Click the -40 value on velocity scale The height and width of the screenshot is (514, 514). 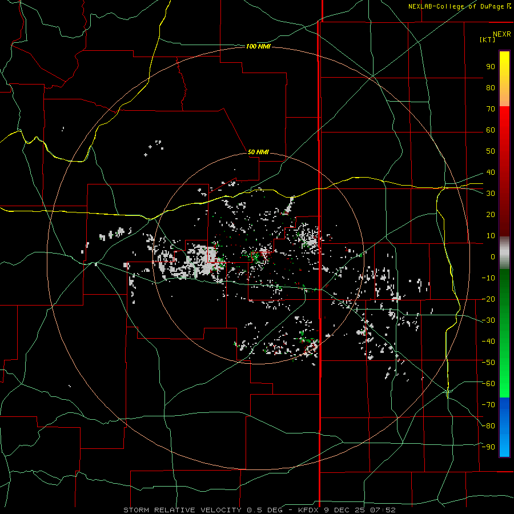pos(488,342)
